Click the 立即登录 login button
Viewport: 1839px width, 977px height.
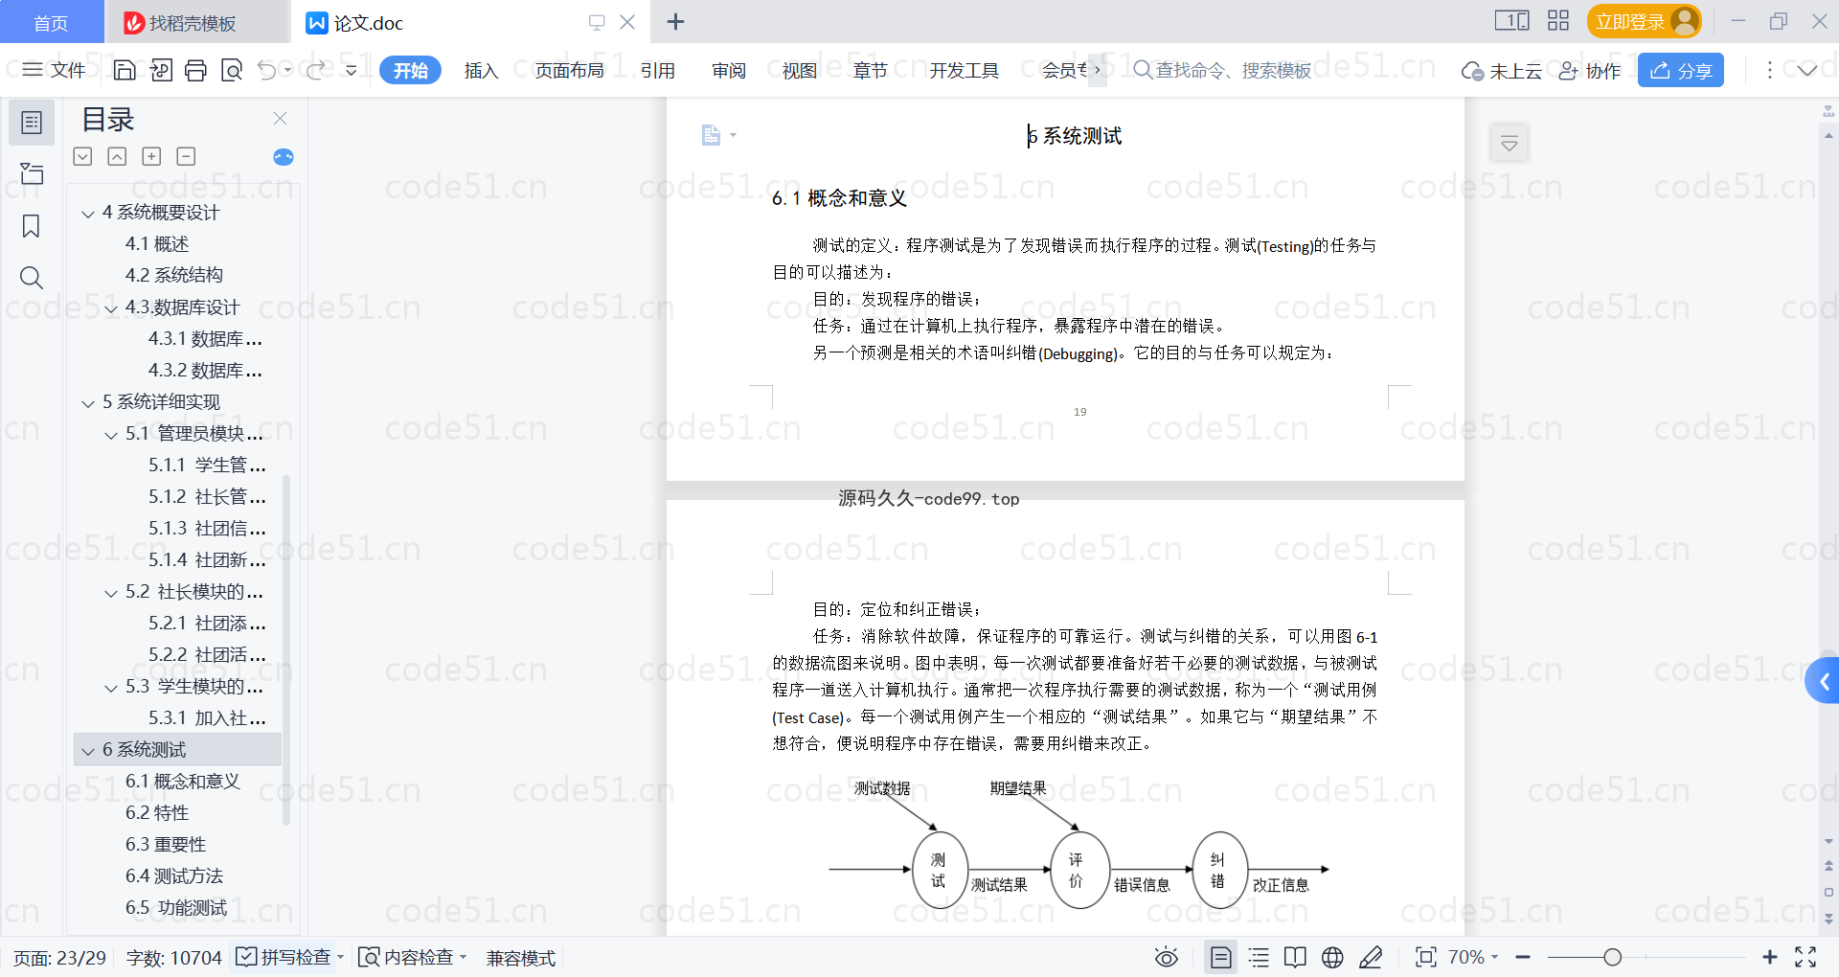(1644, 21)
